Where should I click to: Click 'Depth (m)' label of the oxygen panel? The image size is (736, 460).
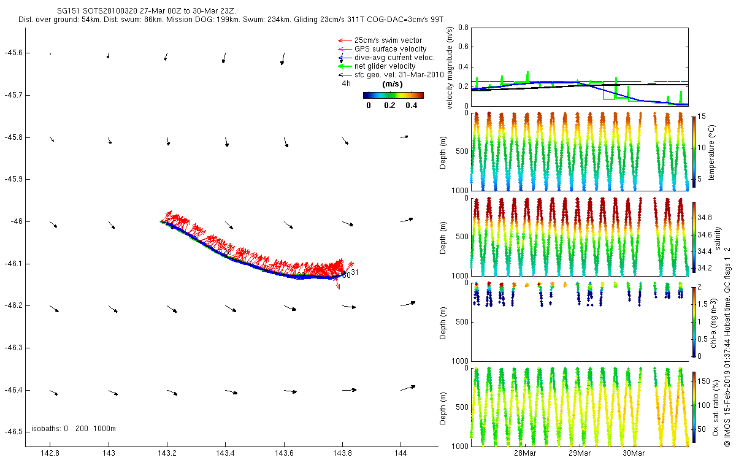[x=443, y=407]
